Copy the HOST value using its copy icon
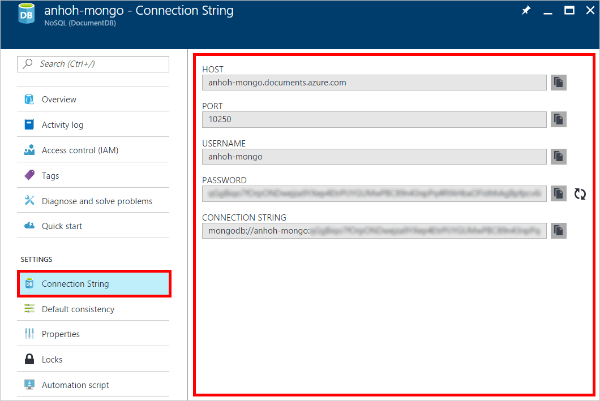600x401 pixels. pyautogui.click(x=558, y=82)
